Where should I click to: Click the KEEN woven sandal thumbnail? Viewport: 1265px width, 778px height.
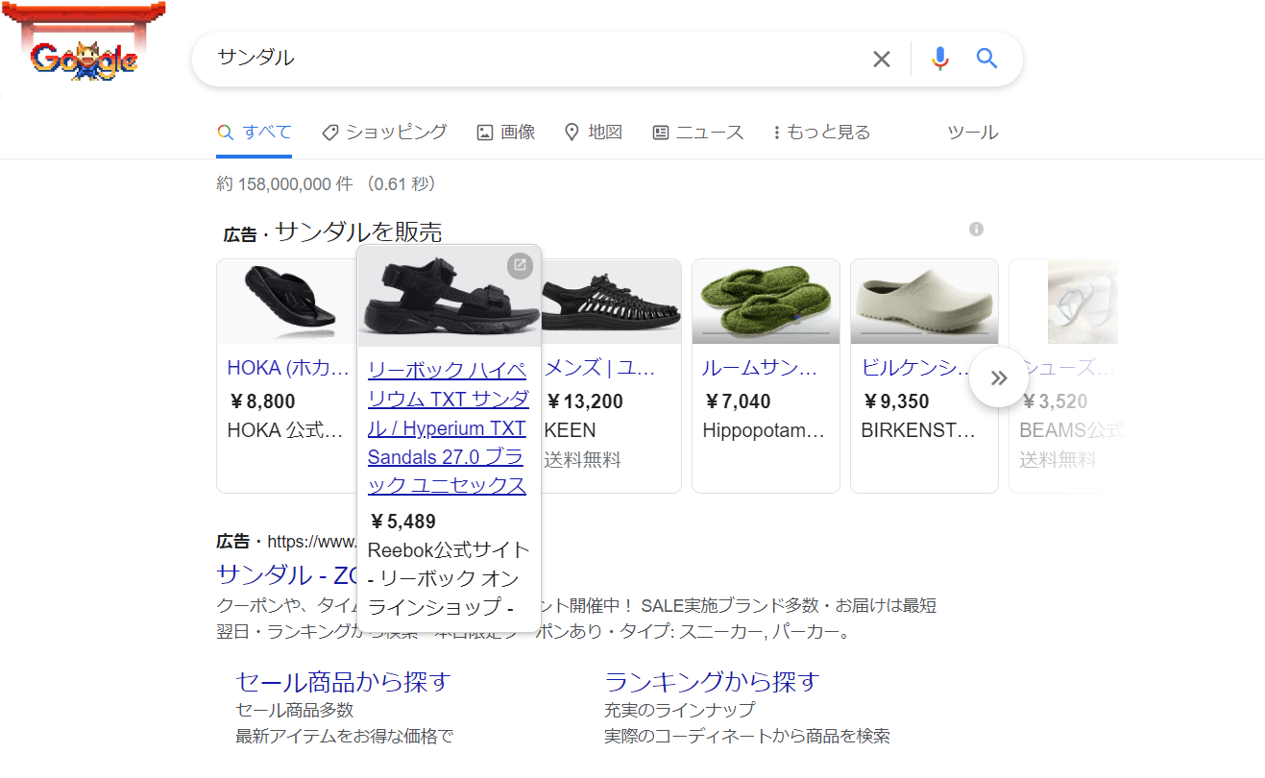coord(612,302)
